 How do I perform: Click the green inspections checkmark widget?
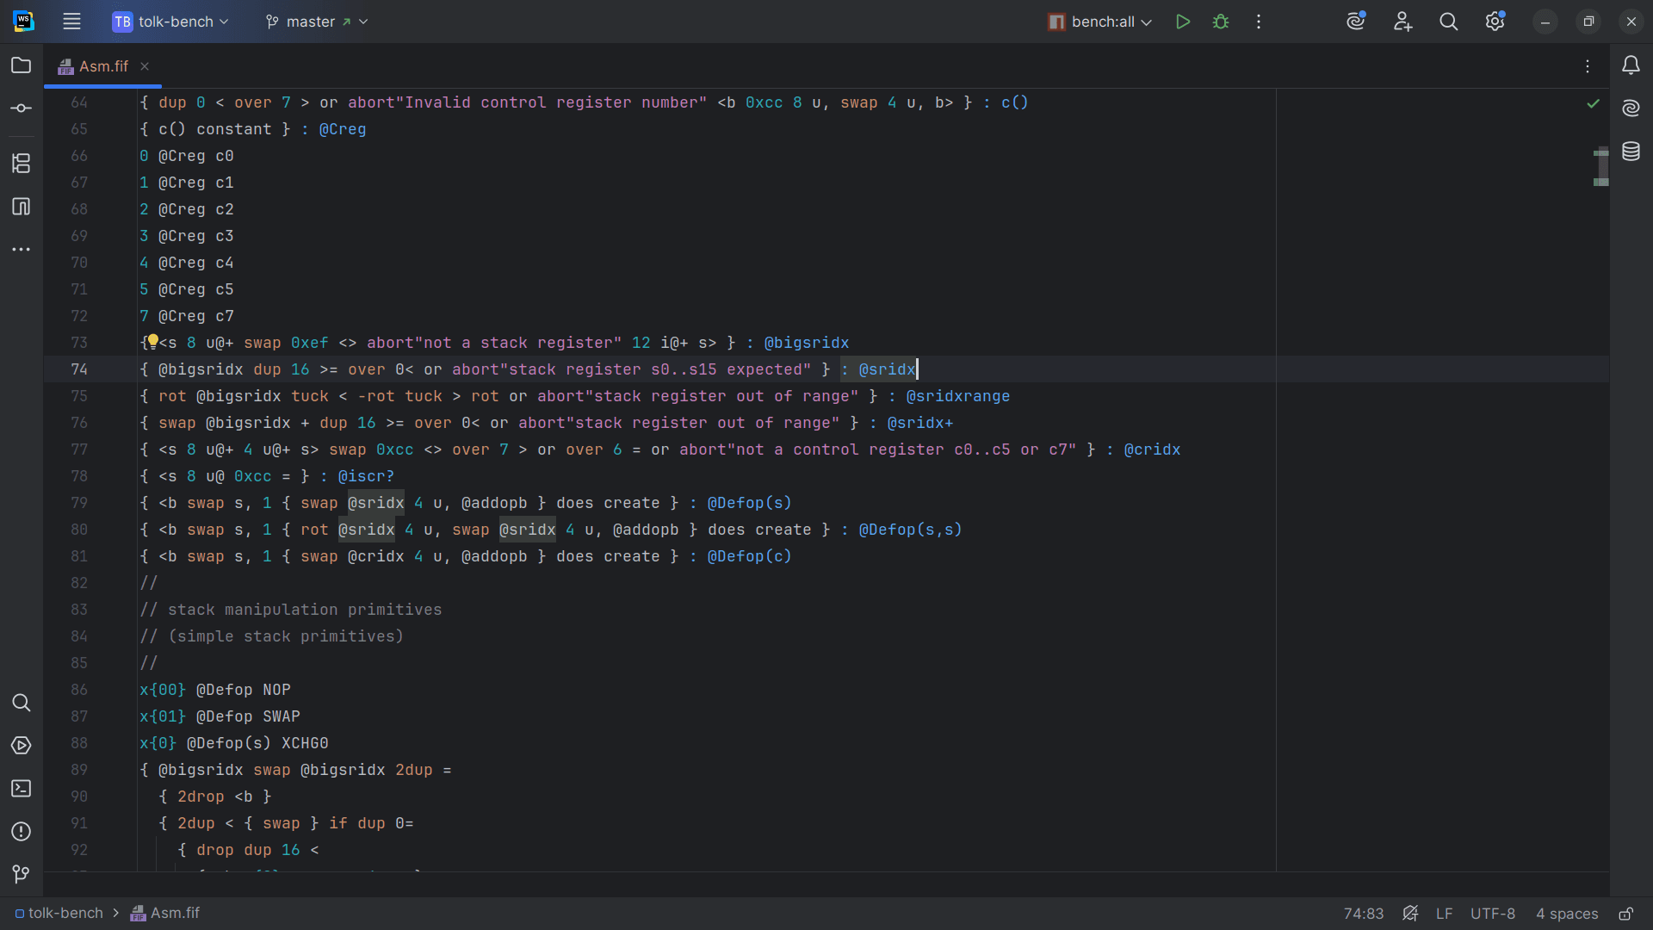(x=1594, y=103)
